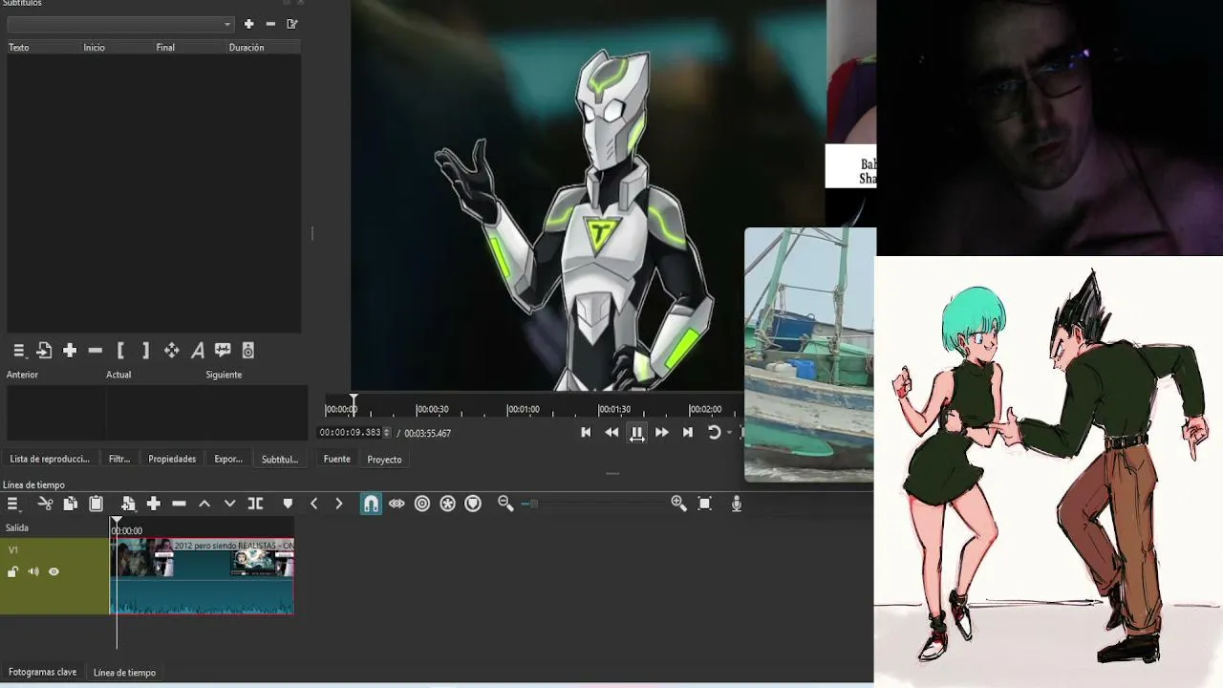Paste clip into the timeline

click(96, 504)
